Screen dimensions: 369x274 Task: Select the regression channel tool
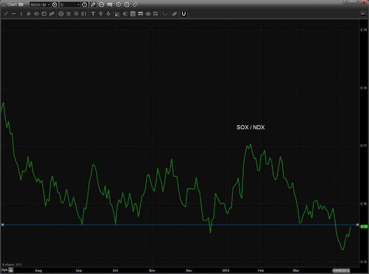[52, 14]
